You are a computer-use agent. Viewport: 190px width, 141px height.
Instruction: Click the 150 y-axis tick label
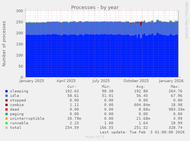[x=19, y=44]
